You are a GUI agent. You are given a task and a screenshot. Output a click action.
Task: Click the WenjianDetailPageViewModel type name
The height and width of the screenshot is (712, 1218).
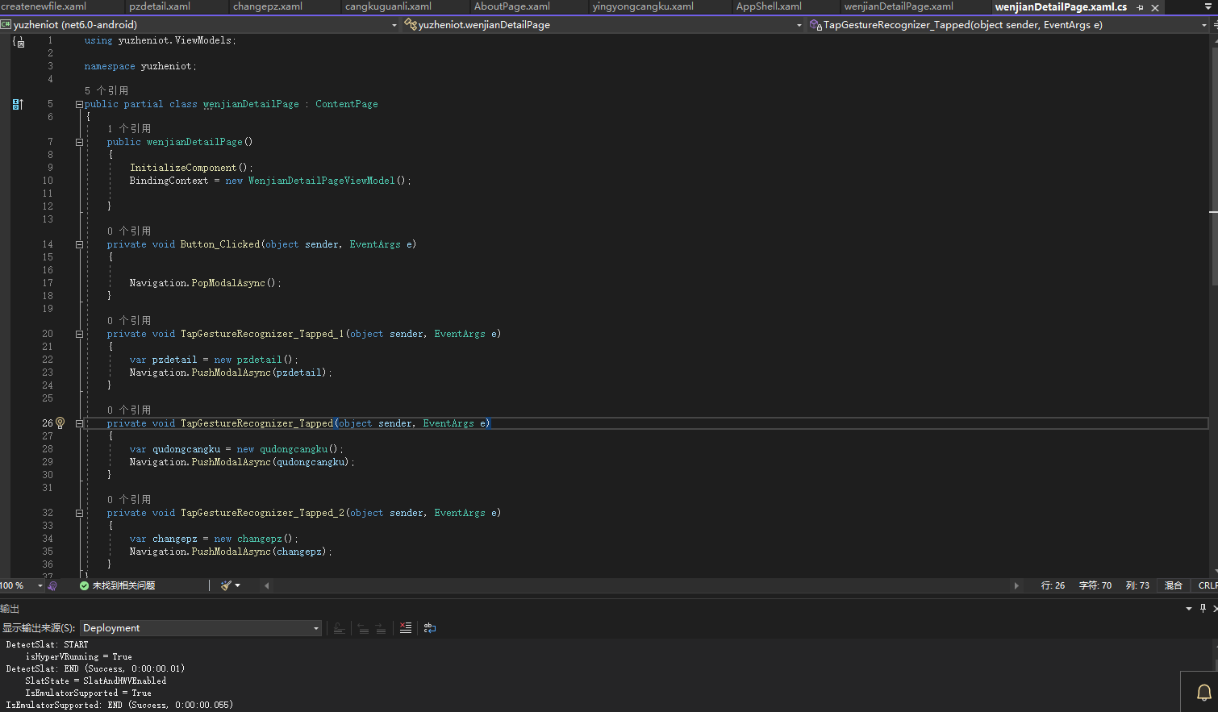point(321,181)
